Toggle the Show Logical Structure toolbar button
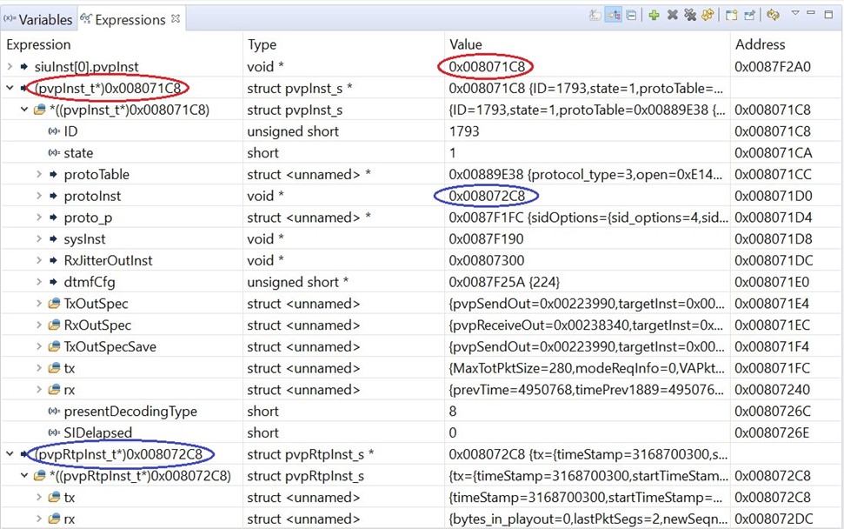 (613, 15)
